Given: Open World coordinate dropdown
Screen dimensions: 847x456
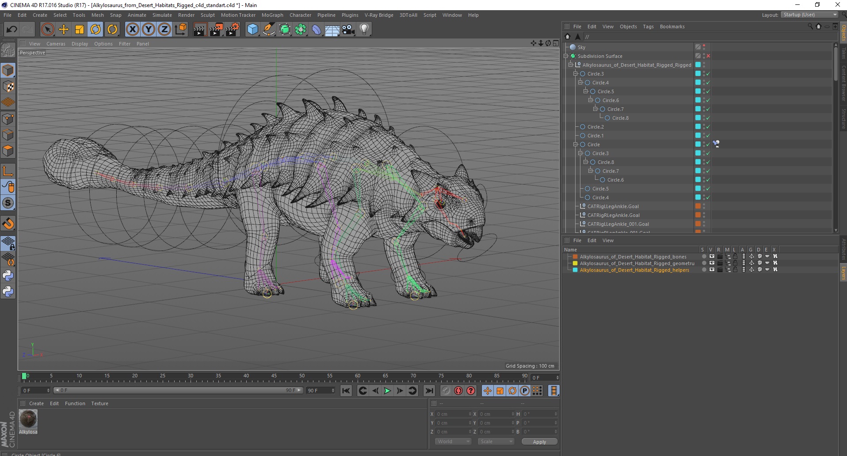Looking at the screenshot, I should click(x=453, y=441).
